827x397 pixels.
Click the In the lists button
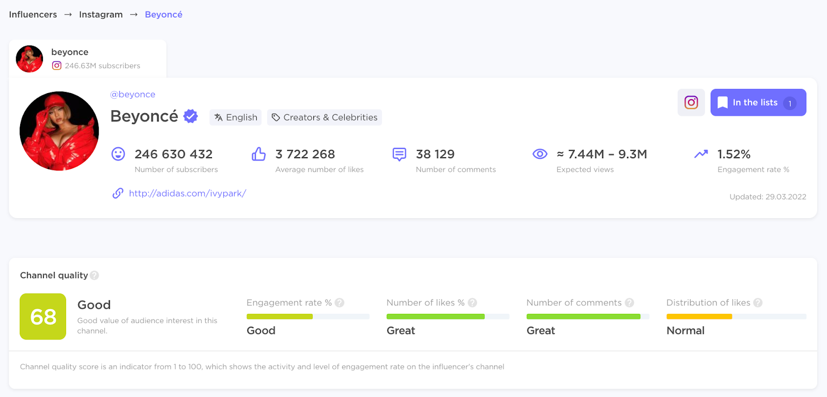tap(758, 102)
